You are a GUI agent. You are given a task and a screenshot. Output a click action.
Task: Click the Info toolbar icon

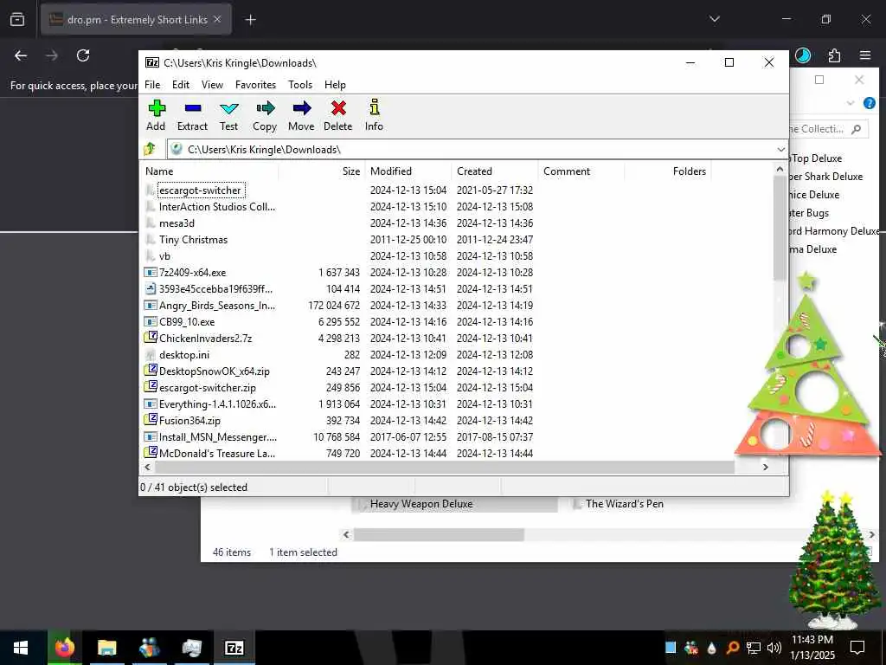[x=374, y=107]
